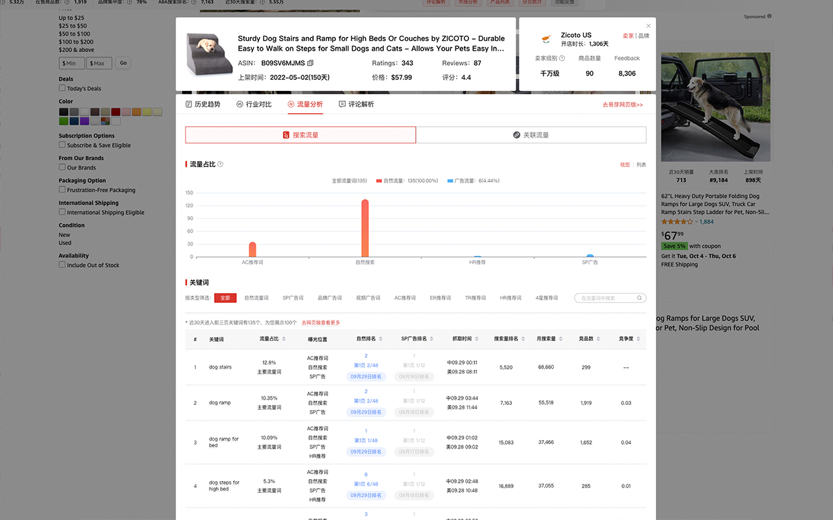
Task: Open the 评论解析 tab
Action: point(356,104)
